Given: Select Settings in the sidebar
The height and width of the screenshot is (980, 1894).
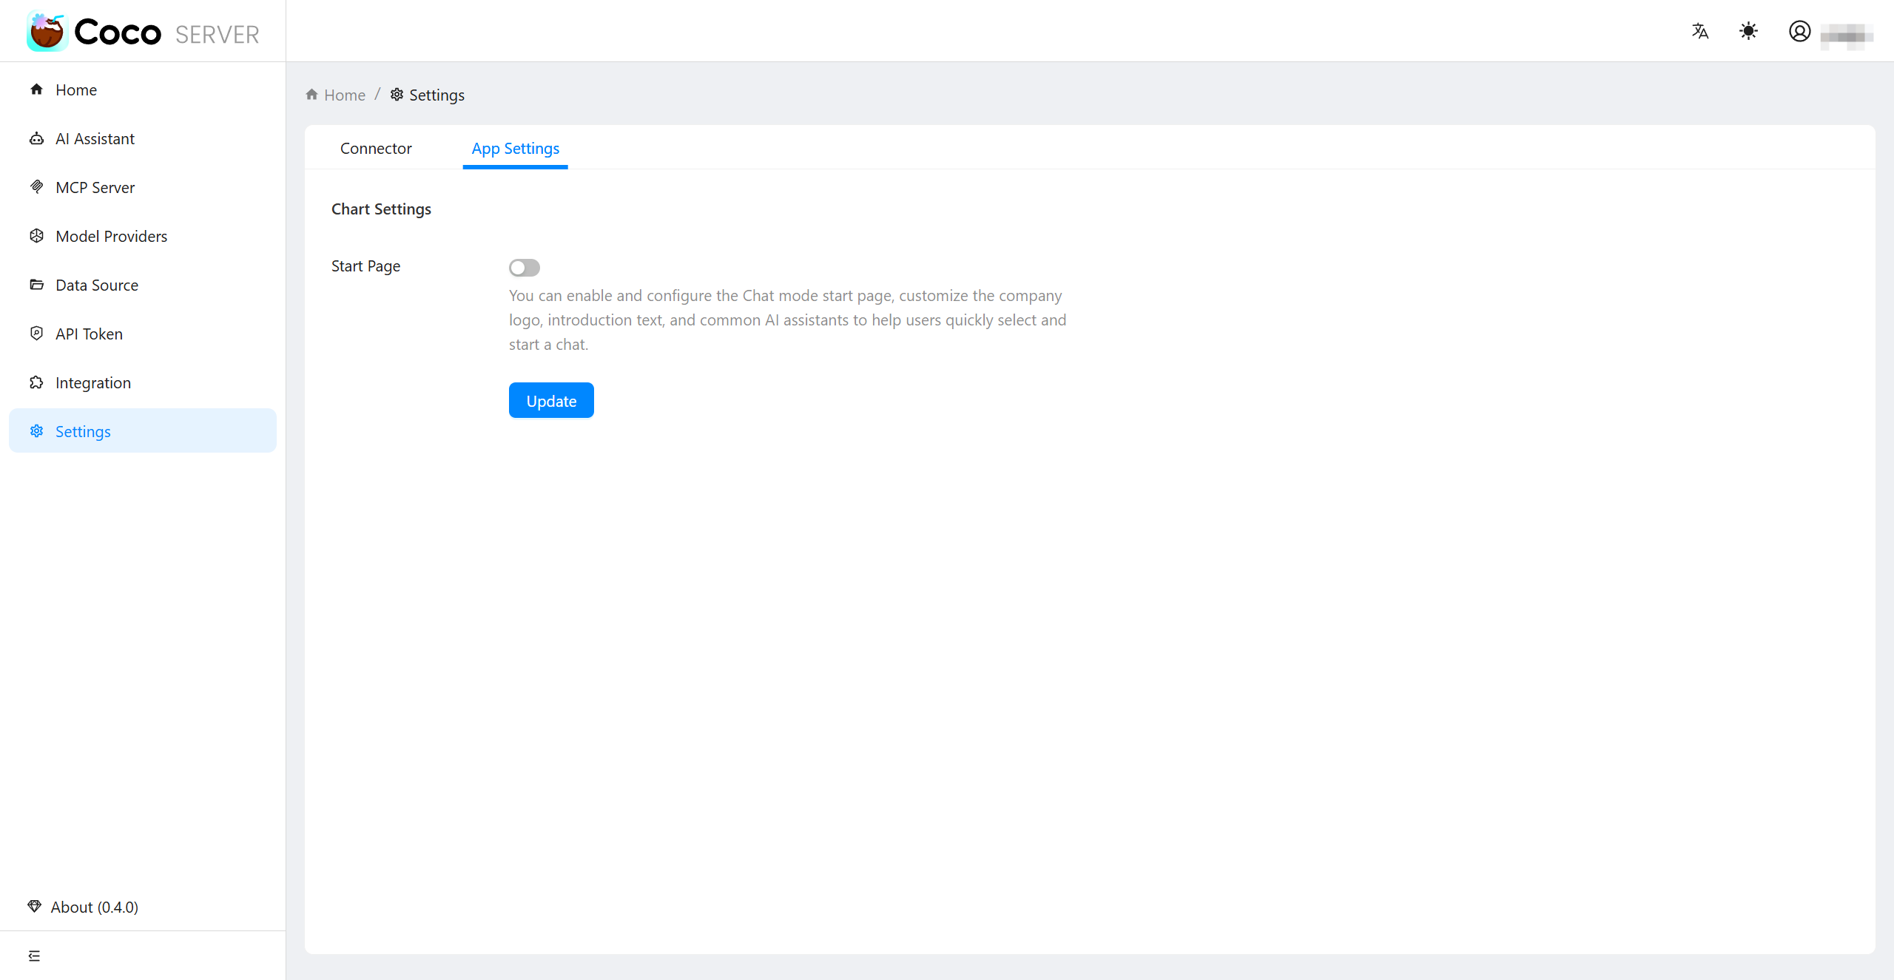Looking at the screenshot, I should 143,431.
